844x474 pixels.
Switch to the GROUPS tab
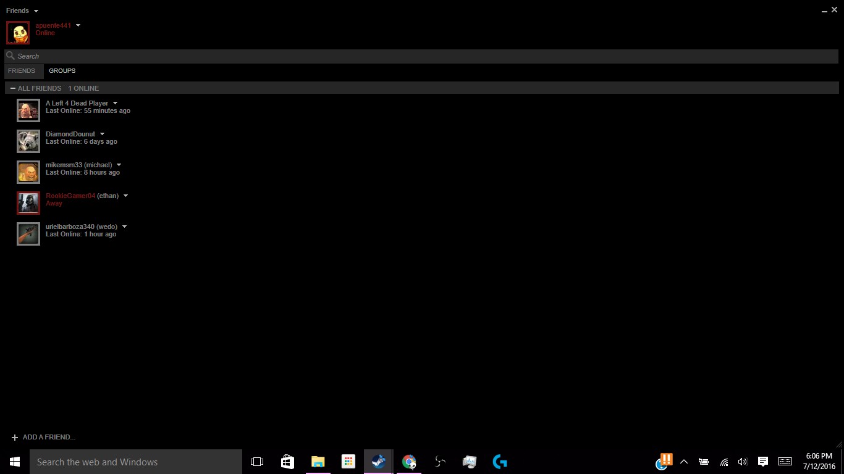(x=62, y=70)
